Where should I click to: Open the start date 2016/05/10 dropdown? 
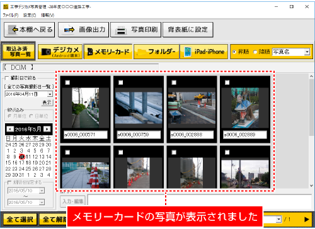(x=42, y=191)
